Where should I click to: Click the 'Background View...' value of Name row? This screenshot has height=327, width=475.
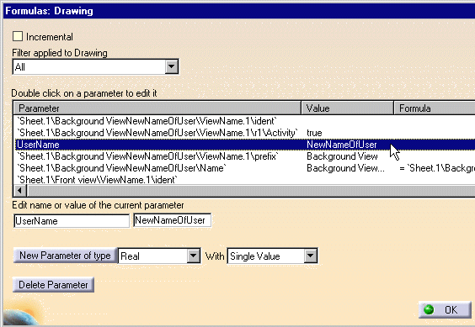pyautogui.click(x=345, y=168)
